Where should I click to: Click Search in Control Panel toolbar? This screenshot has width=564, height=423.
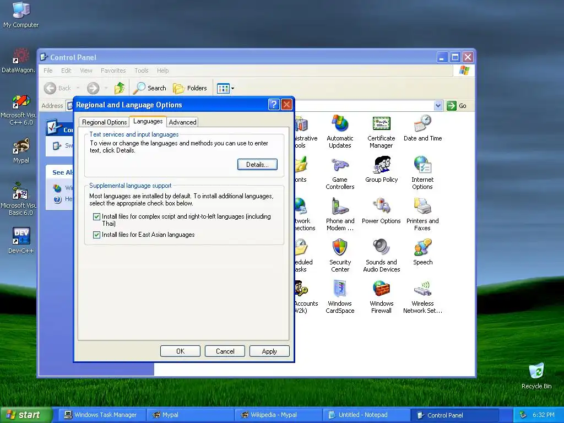pos(150,88)
